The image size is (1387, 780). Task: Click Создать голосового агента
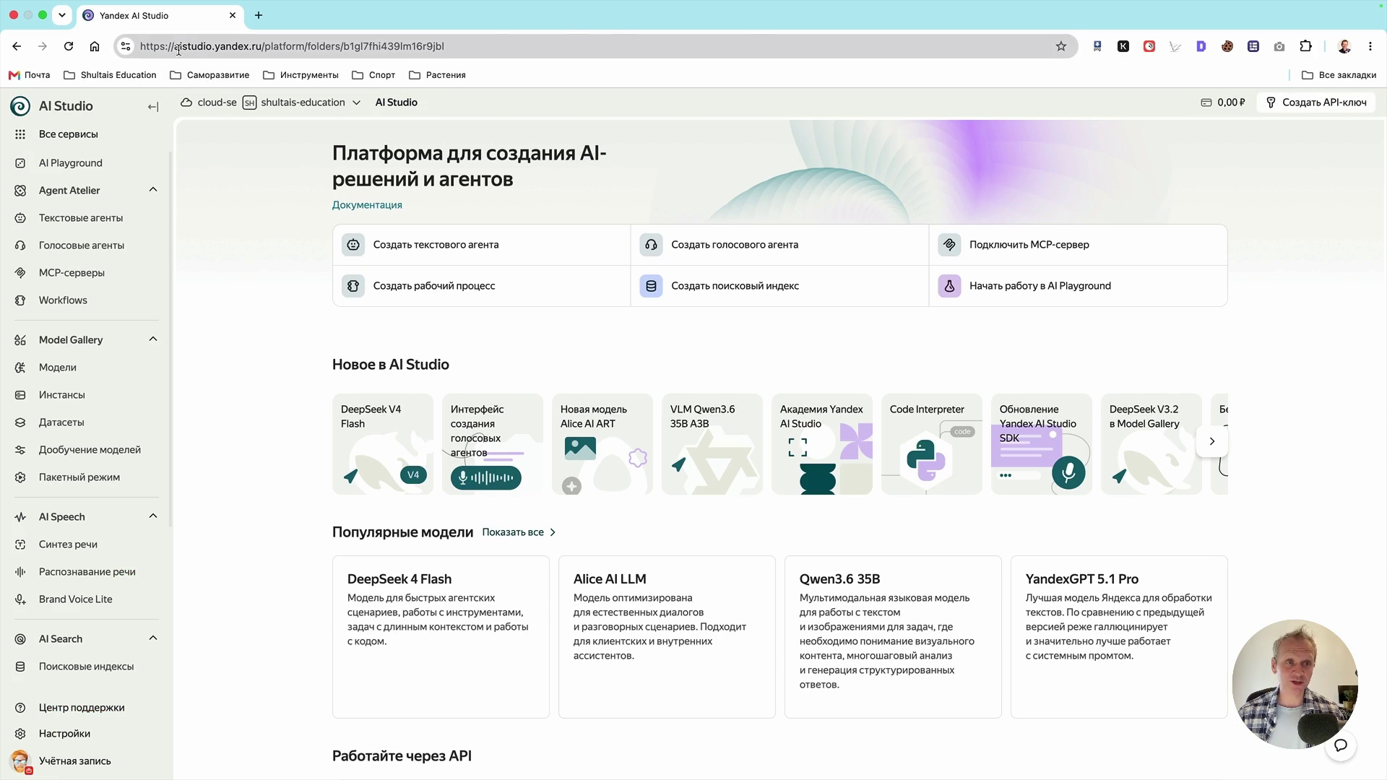779,245
